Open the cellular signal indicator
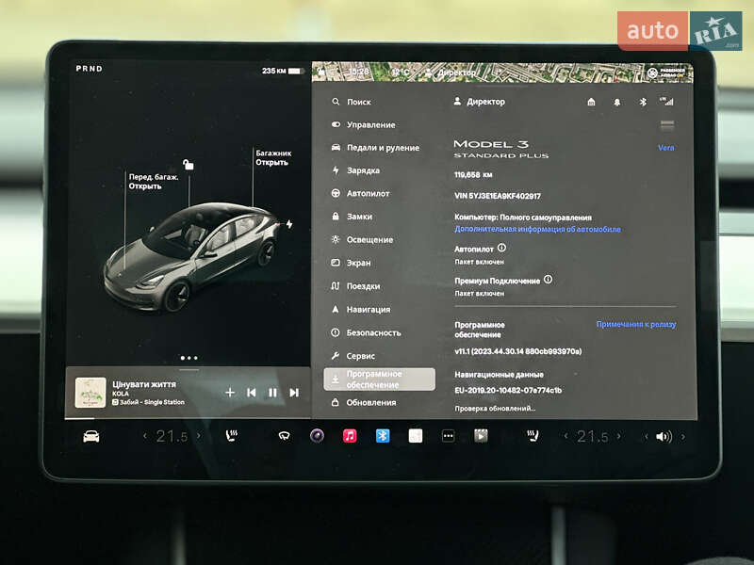Screen dimensions: 754x565 point(666,101)
